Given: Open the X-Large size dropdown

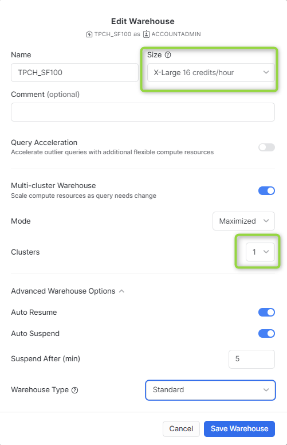Looking at the screenshot, I should 211,73.
